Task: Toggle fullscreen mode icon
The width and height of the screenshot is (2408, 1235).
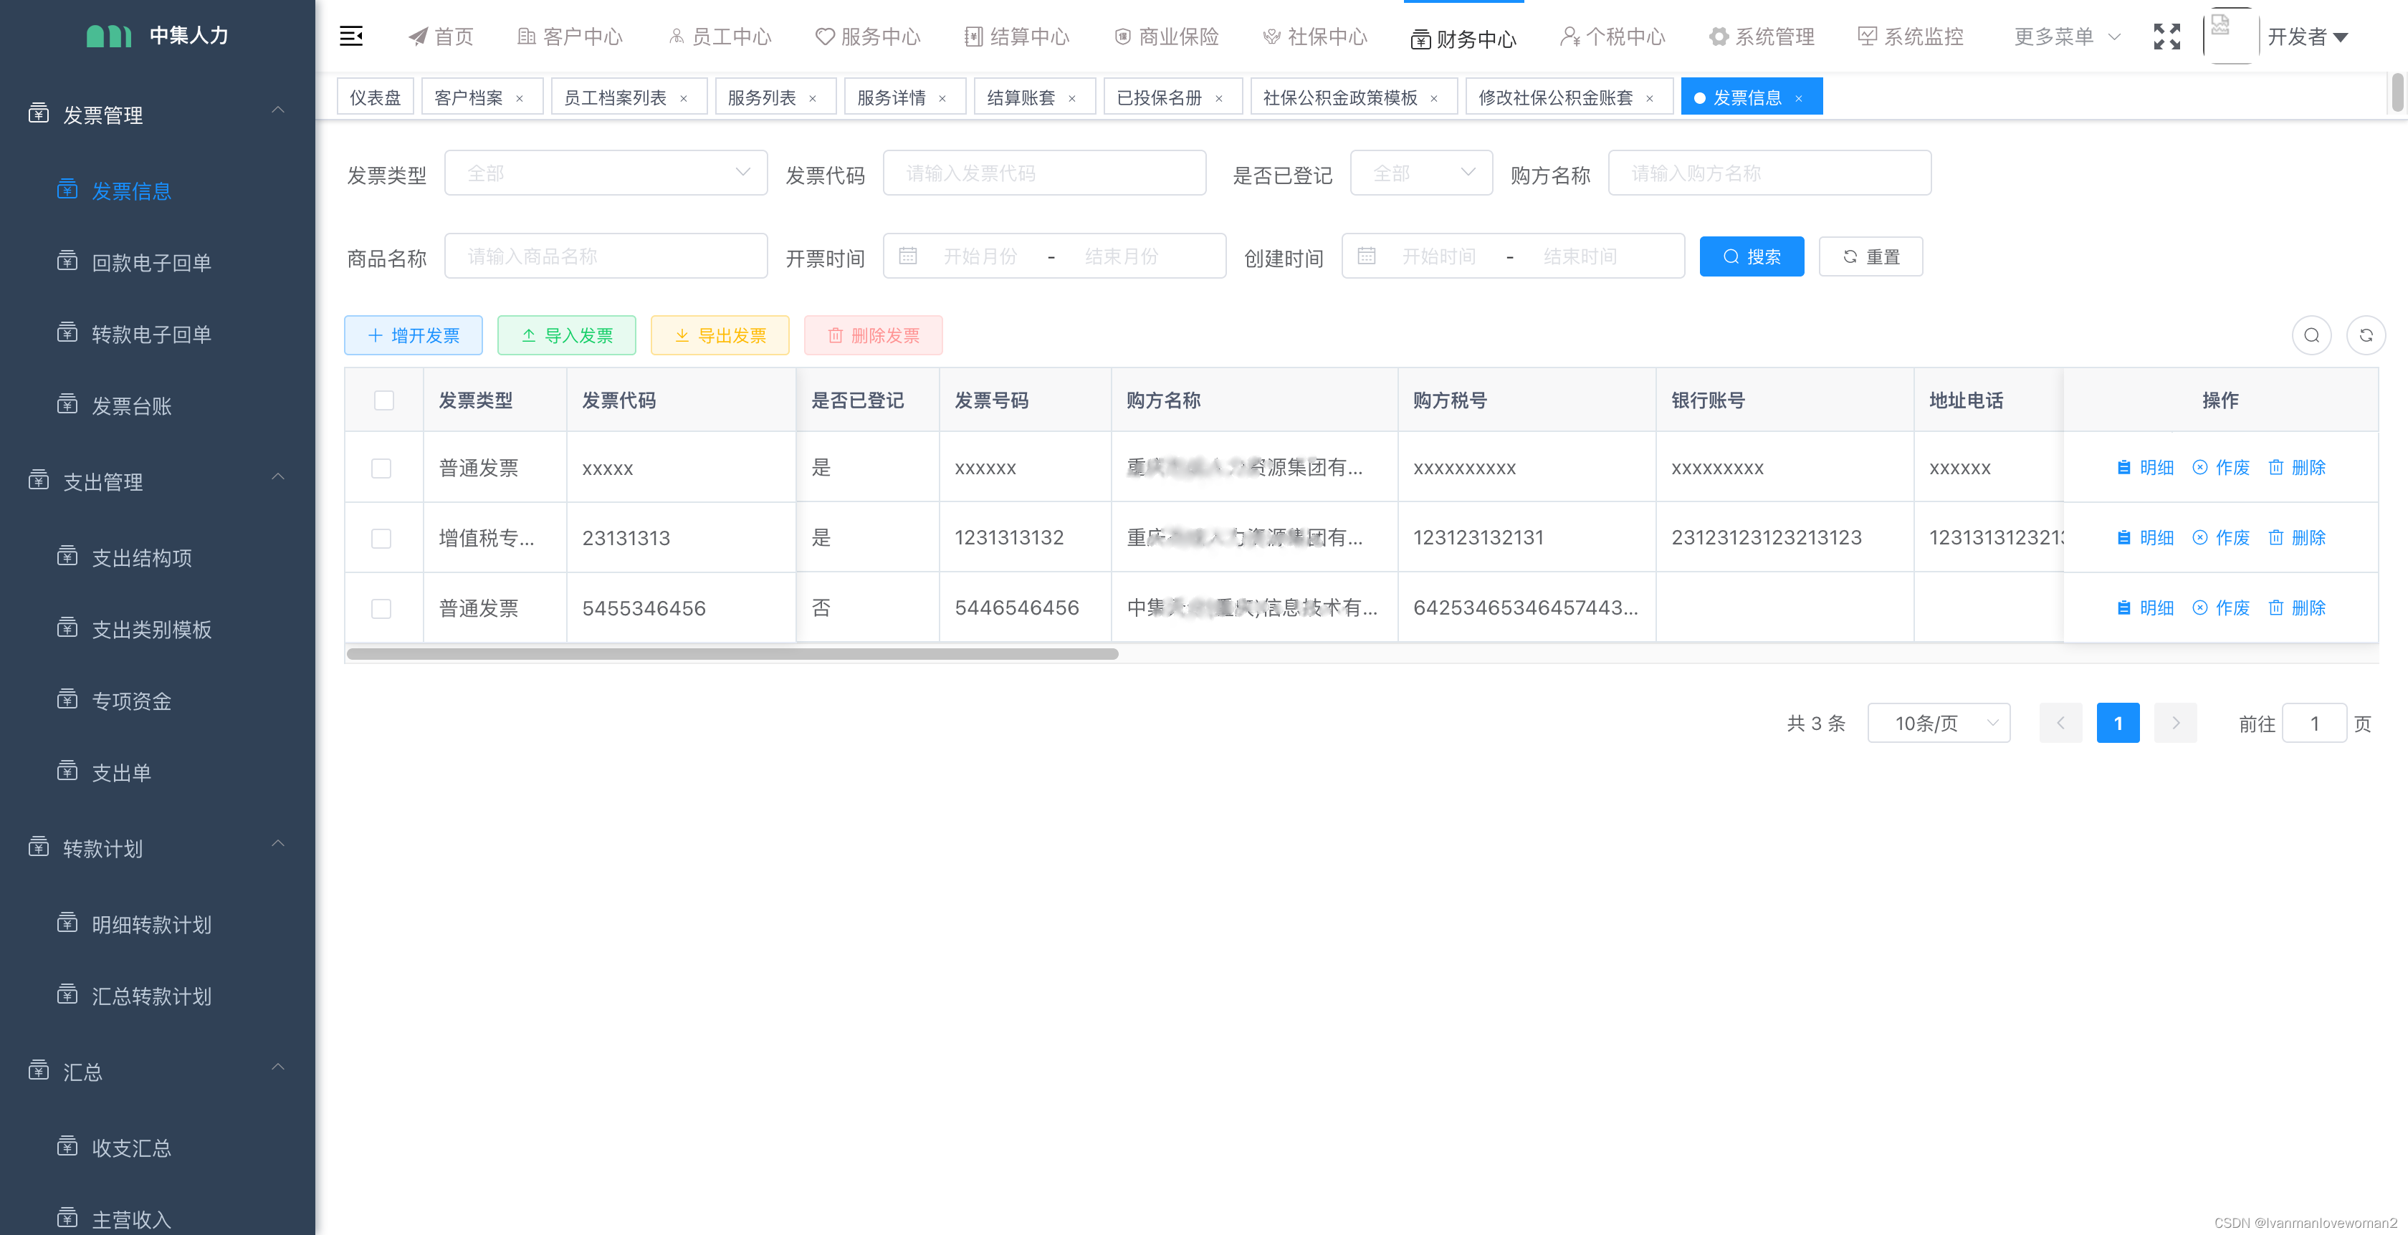Action: click(2166, 37)
